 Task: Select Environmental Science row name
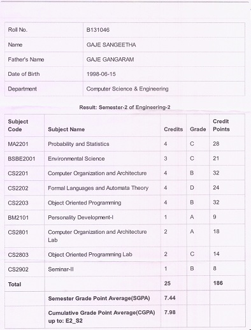pyautogui.click(x=76, y=159)
